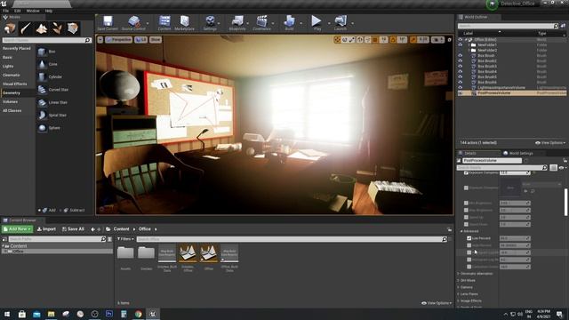Open the Help menu
This screenshot has height=320, width=569.
click(49, 11)
